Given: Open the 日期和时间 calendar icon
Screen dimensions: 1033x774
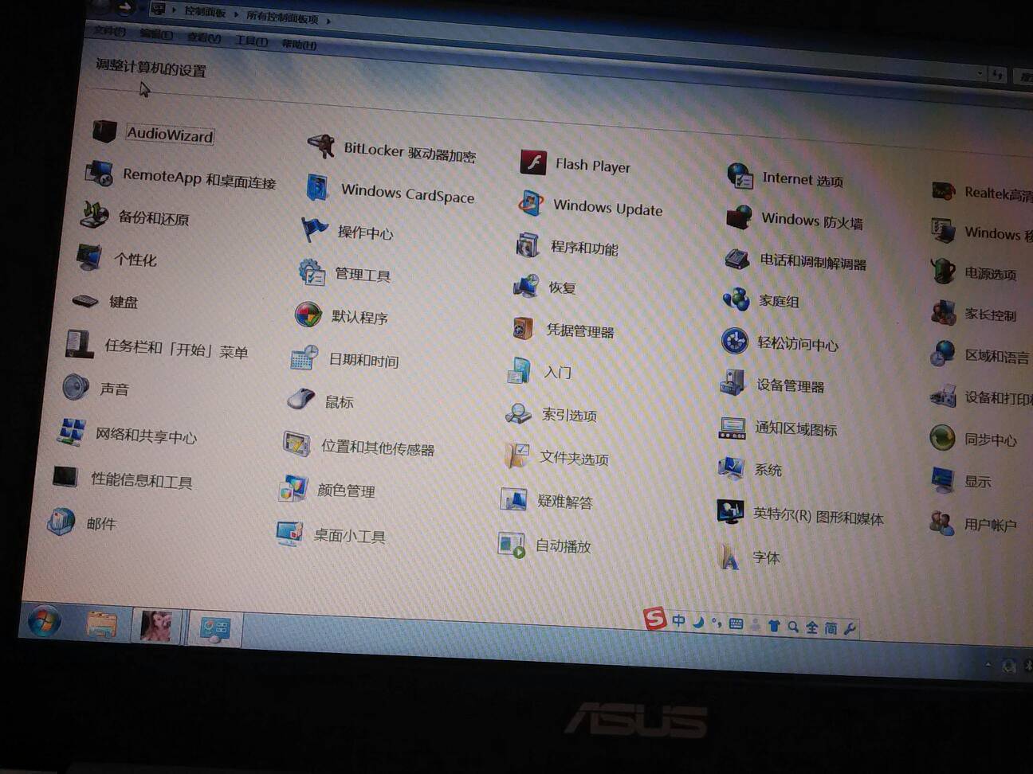Looking at the screenshot, I should [x=304, y=358].
